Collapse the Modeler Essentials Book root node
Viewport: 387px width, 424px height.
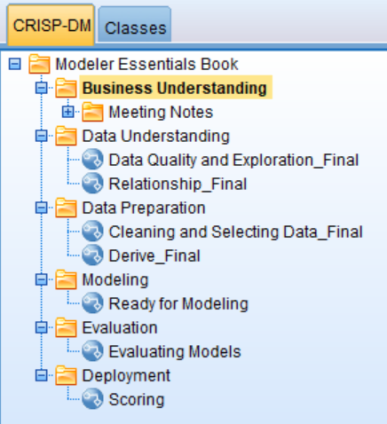pos(15,64)
